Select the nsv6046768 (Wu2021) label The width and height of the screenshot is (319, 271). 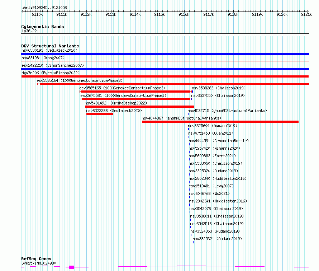click(x=209, y=193)
